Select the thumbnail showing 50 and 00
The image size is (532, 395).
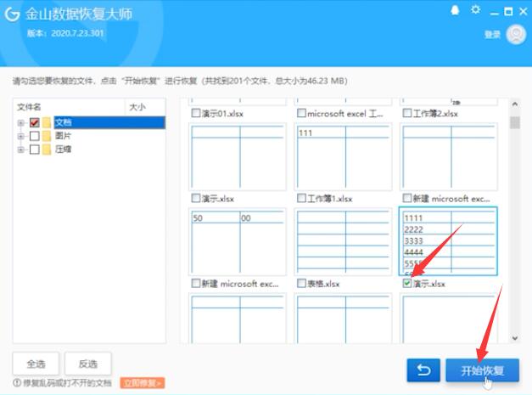(238, 241)
